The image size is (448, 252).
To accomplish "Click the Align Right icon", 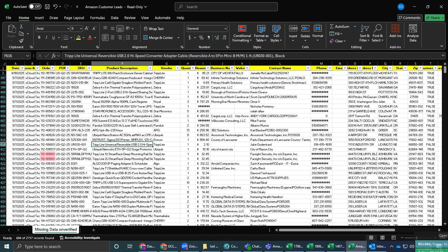I will click(x=120, y=38).
